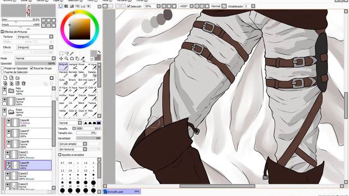Choose the Binario binary pen tool

[73, 82]
